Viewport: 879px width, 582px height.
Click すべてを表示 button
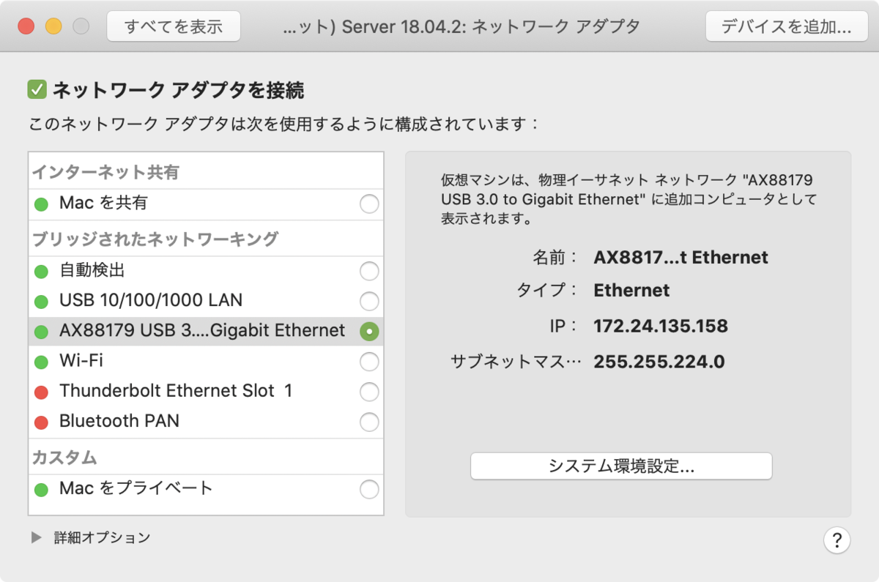click(174, 26)
